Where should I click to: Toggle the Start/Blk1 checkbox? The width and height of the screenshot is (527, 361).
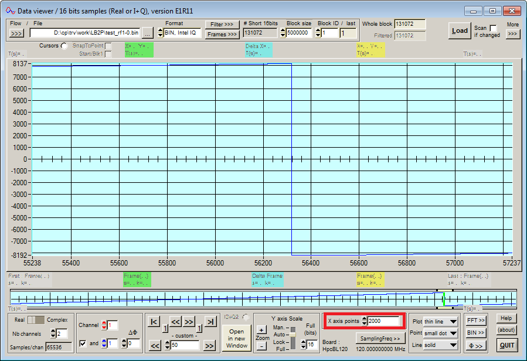108,54
